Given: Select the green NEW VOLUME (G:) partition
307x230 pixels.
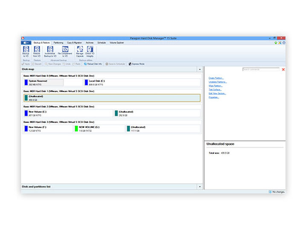Looking at the screenshot, I should click(99, 128).
